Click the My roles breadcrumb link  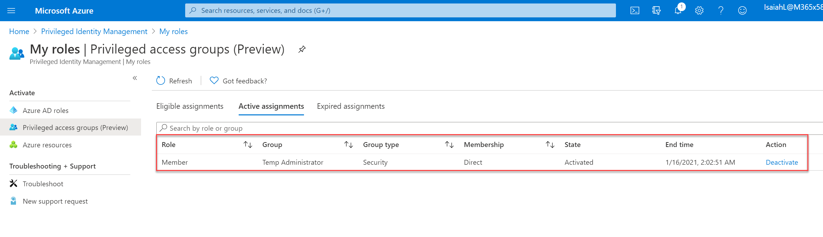(x=173, y=31)
